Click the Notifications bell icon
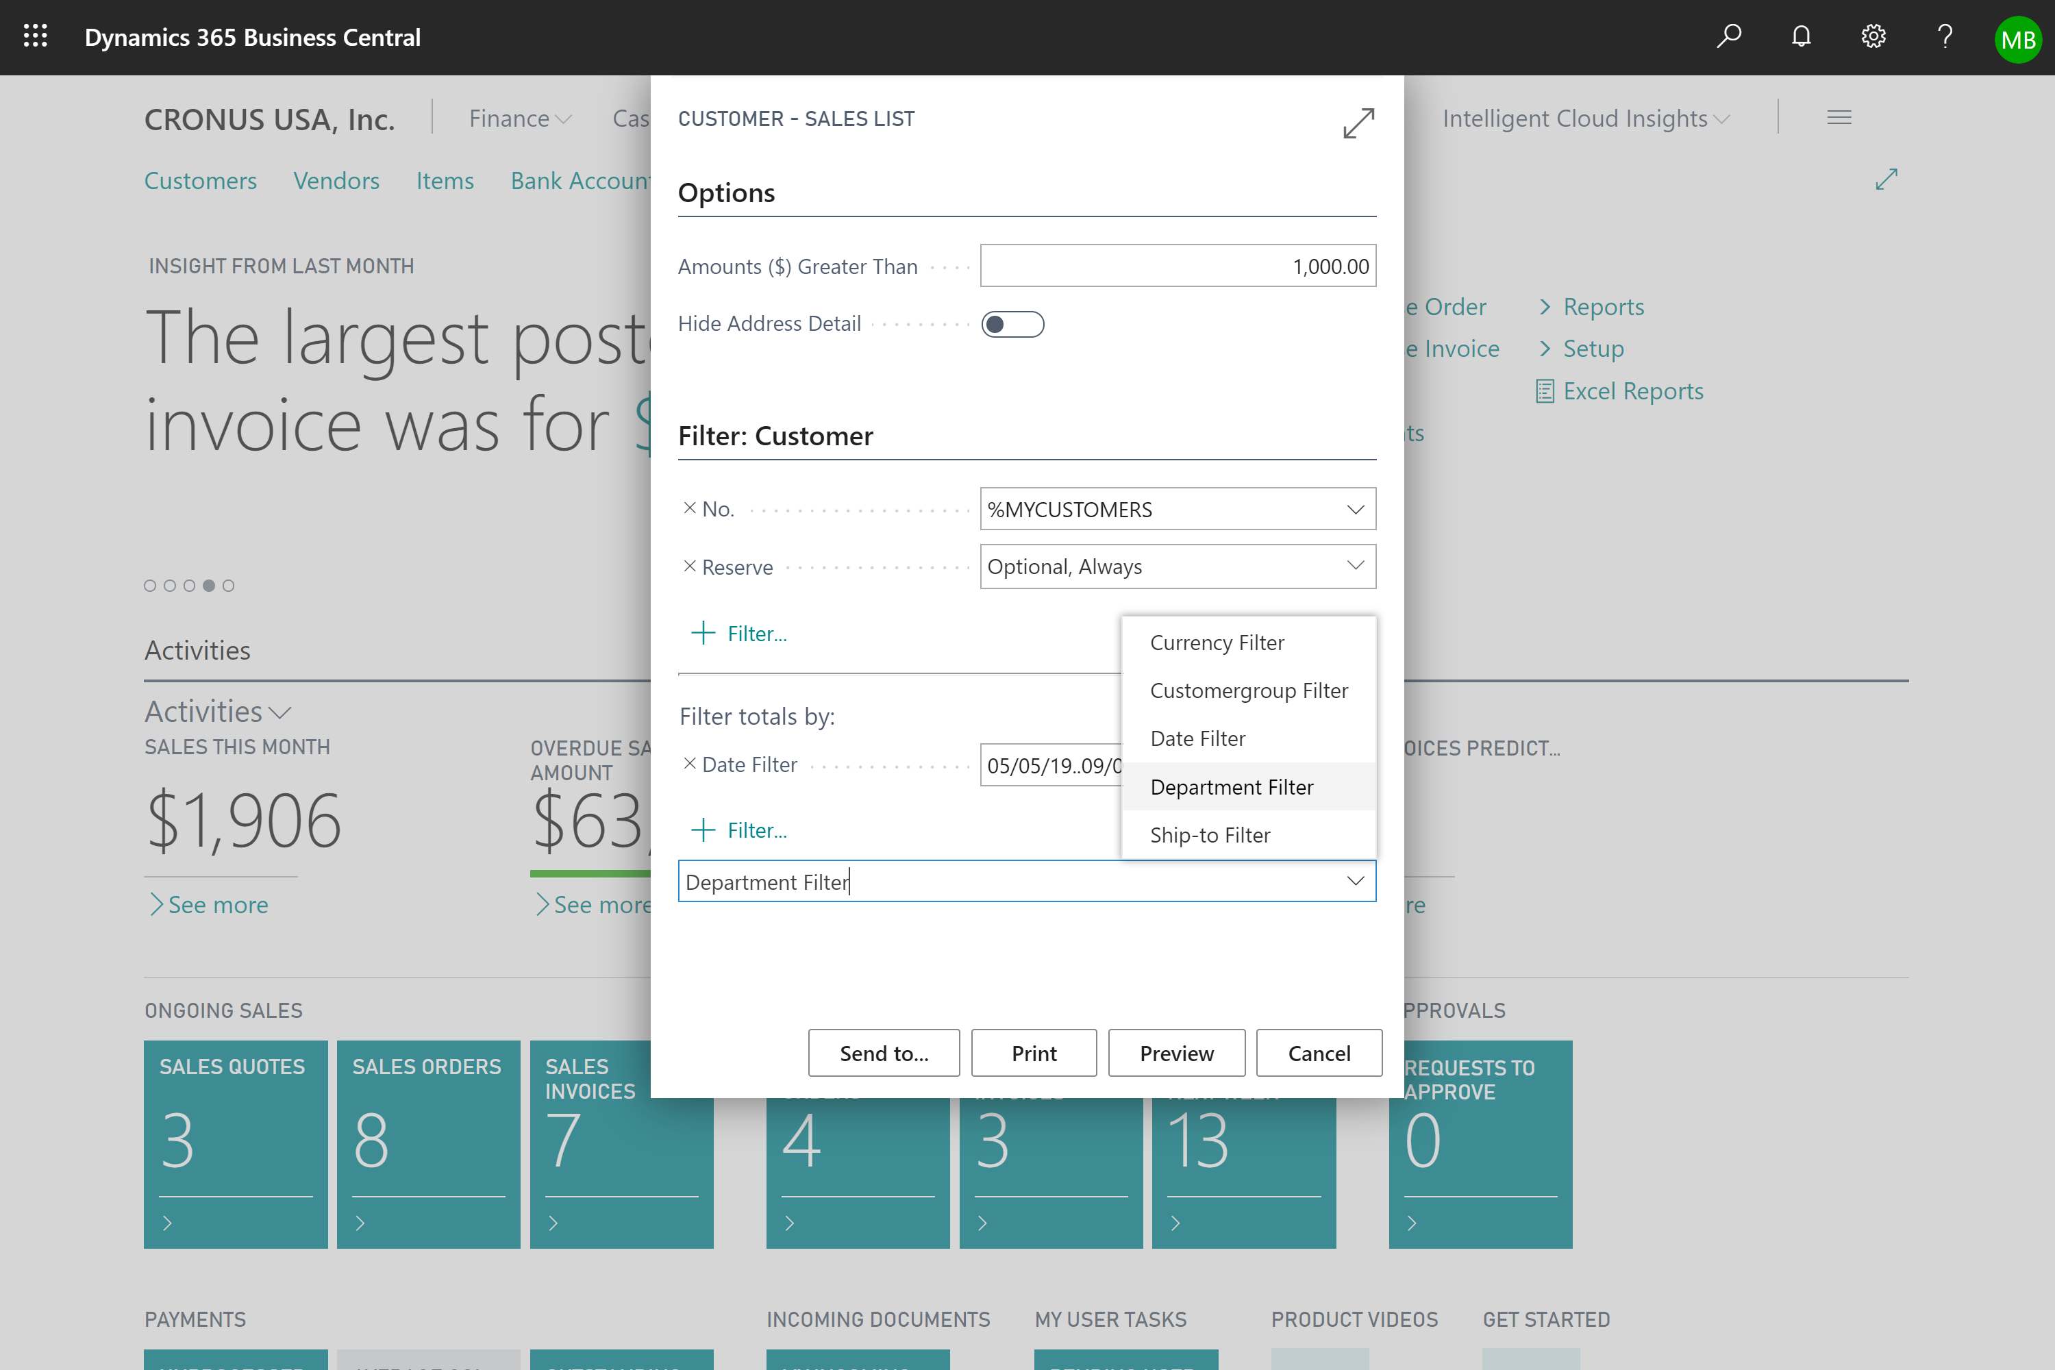 (1801, 37)
